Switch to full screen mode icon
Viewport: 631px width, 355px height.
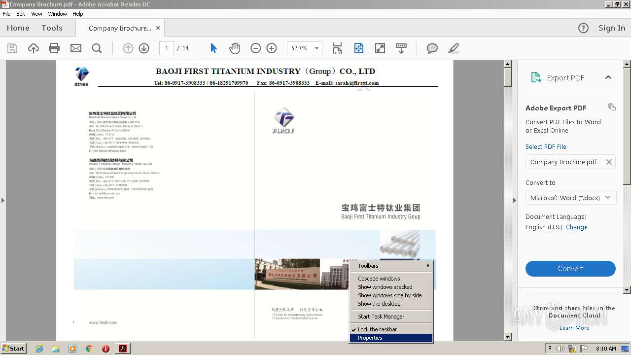pos(380,48)
